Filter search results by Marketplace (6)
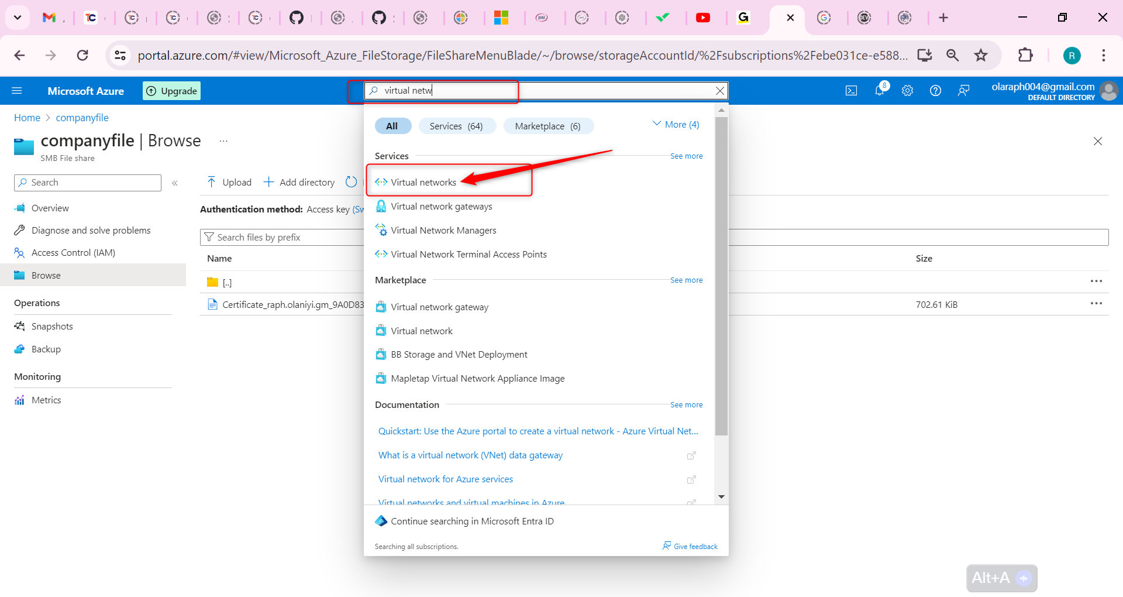 [548, 126]
